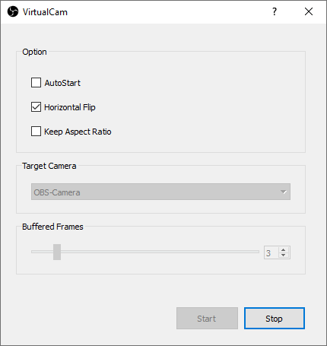
Task: Increase buffered frames with the up arrow
Action: click(284, 250)
